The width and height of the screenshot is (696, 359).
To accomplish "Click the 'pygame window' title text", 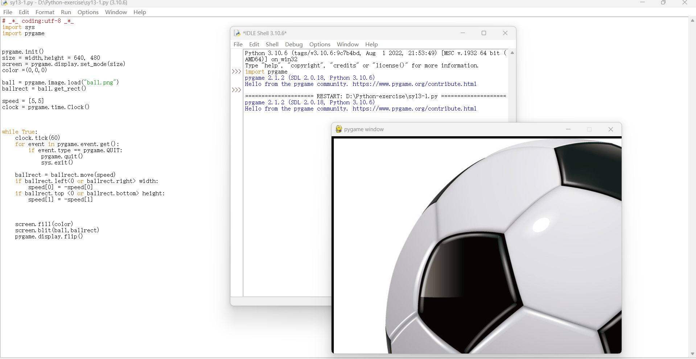I will click(364, 129).
